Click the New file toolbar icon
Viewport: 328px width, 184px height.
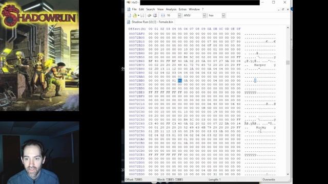[129, 15]
